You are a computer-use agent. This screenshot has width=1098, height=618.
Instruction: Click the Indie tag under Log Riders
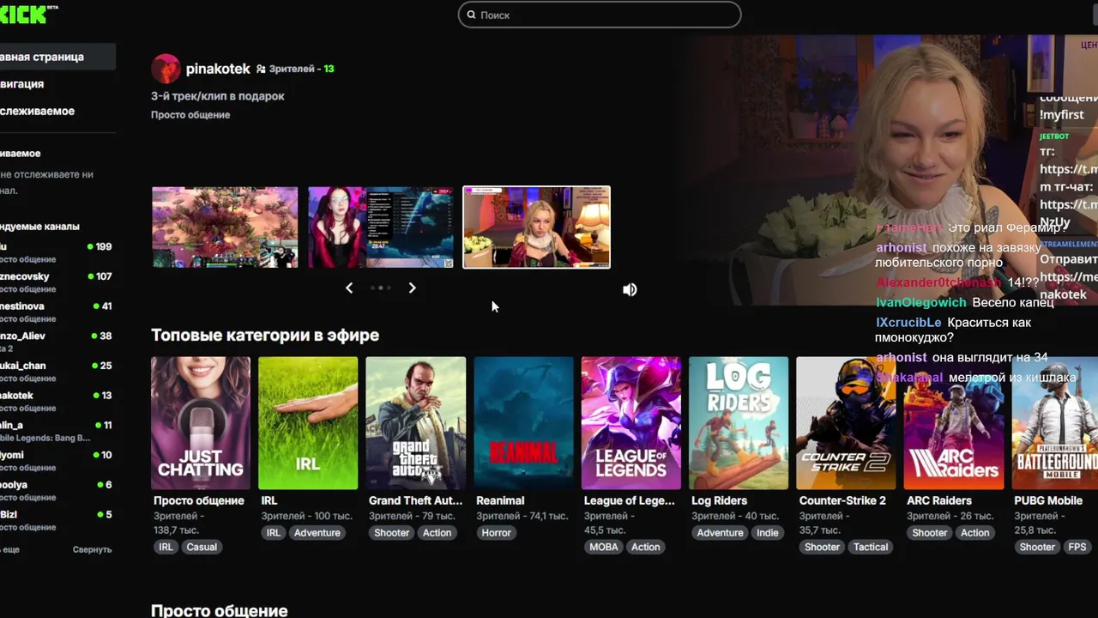pos(768,533)
